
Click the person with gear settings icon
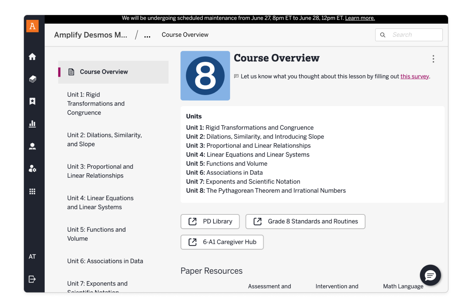tap(32, 169)
